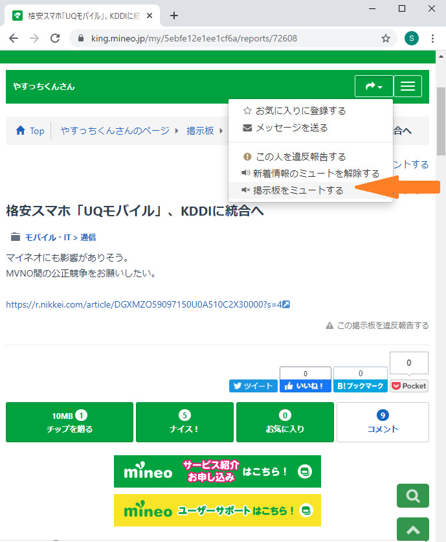The image size is (446, 542).
Task: Click the Facebook いいね! button
Action: [x=306, y=386]
